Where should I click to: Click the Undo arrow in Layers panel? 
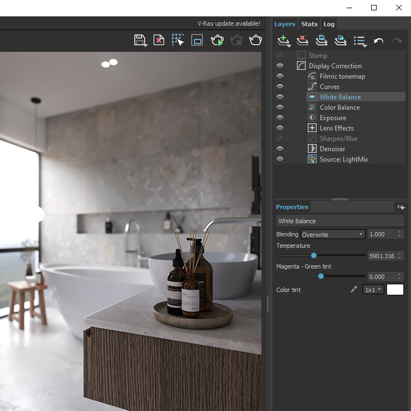click(378, 41)
